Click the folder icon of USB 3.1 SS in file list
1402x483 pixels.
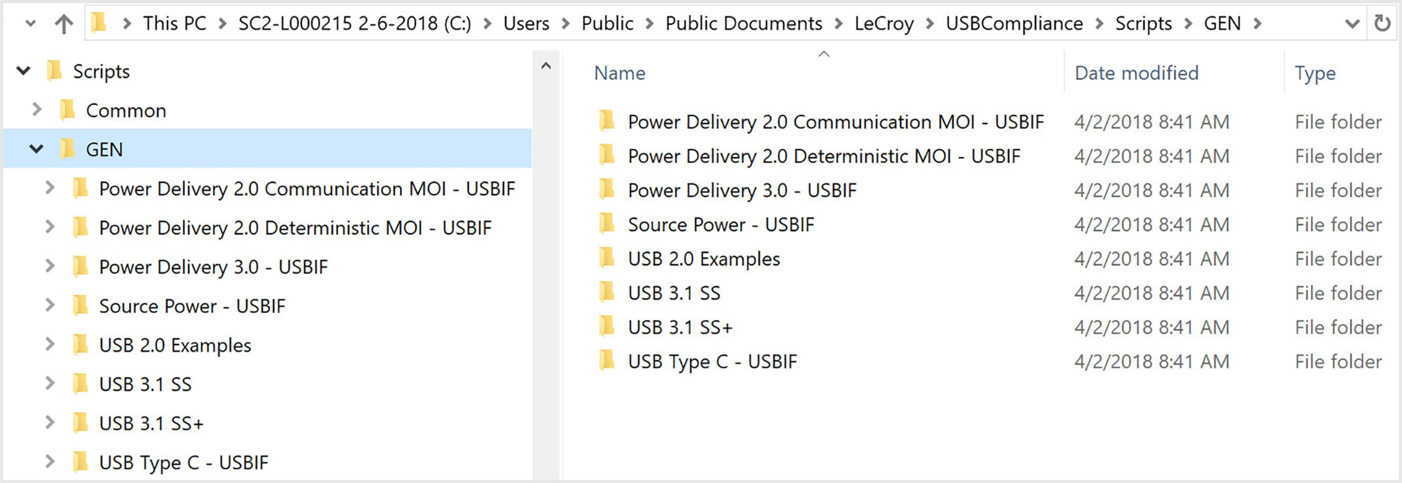point(607,292)
